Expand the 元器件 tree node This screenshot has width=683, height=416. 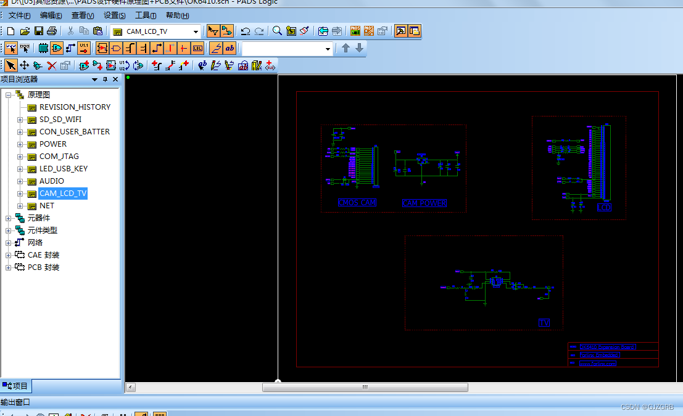8,218
